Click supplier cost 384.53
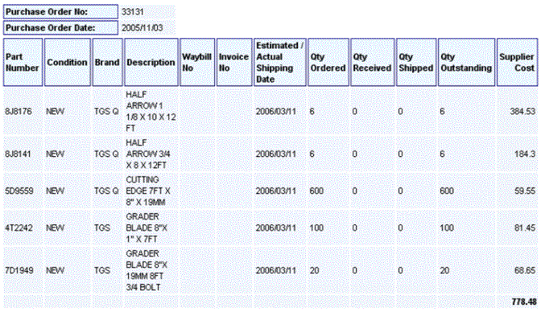The image size is (541, 312). pos(522,111)
